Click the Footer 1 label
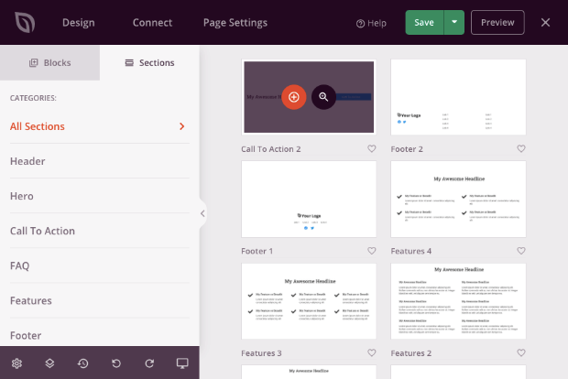The height and width of the screenshot is (379, 568). click(x=257, y=251)
